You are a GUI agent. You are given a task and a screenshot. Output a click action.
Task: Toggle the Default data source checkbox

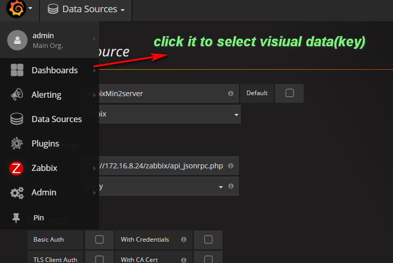tap(289, 93)
